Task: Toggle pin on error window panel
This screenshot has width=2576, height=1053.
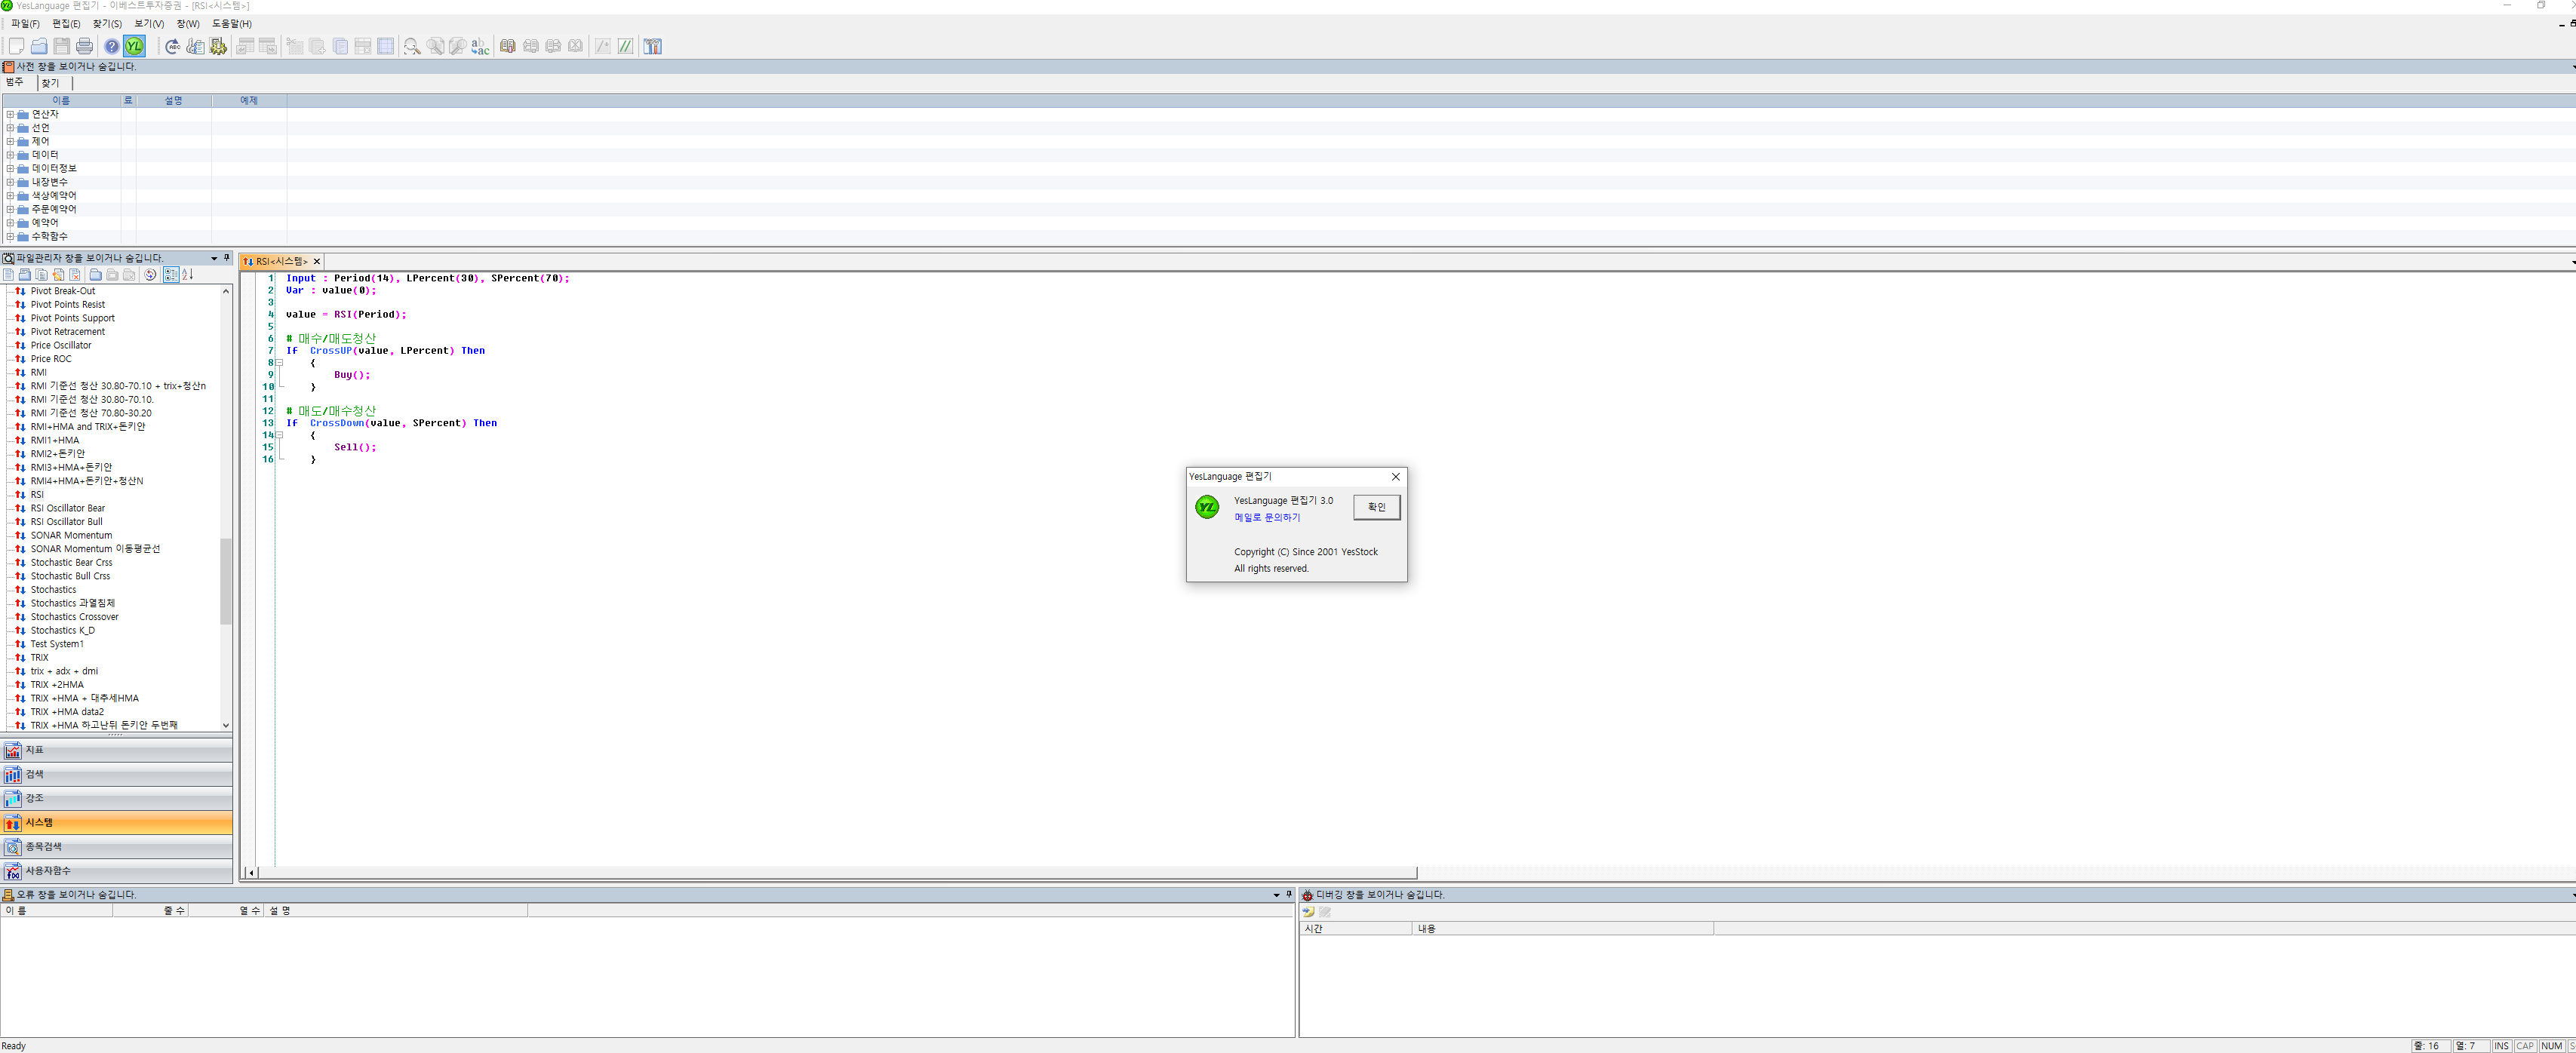Action: [1288, 895]
